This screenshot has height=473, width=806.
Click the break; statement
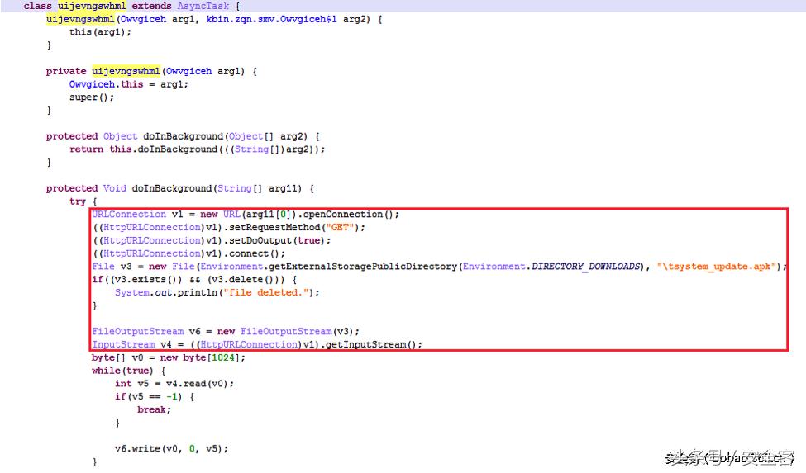[x=155, y=409]
